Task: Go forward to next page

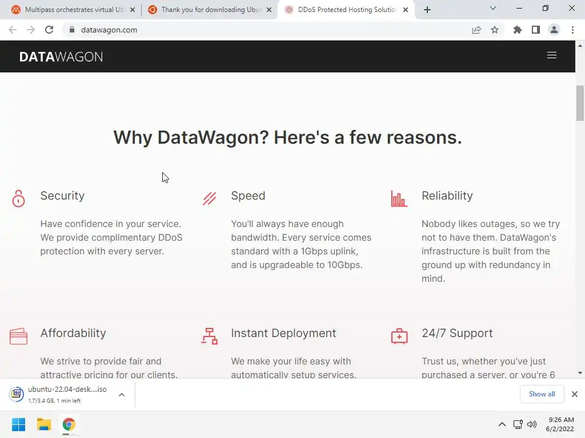Action: click(x=31, y=30)
